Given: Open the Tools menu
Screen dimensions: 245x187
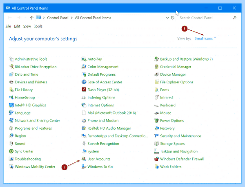Looking at the screenshot, I should click(38, 26).
